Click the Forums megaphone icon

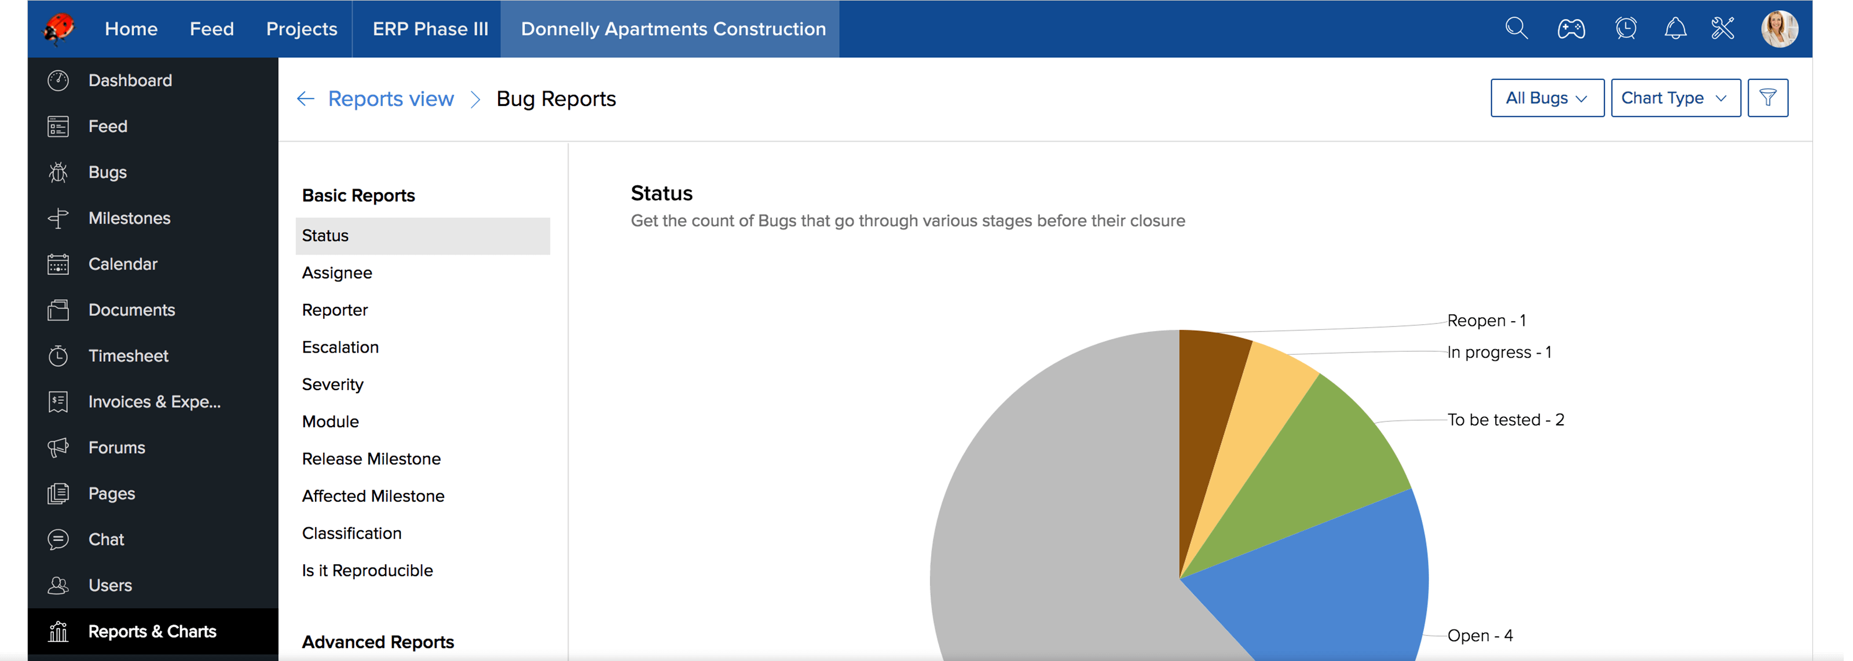coord(58,448)
